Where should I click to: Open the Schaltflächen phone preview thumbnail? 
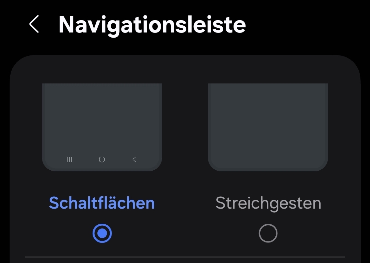tap(102, 127)
